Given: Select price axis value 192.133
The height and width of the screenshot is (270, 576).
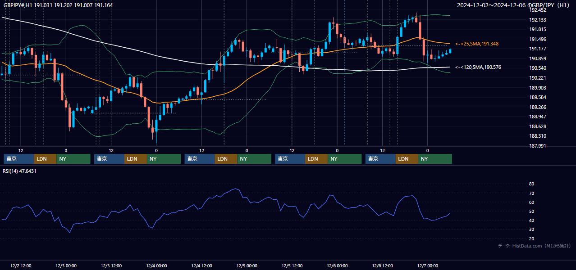Looking at the screenshot, I should pyautogui.click(x=538, y=20).
